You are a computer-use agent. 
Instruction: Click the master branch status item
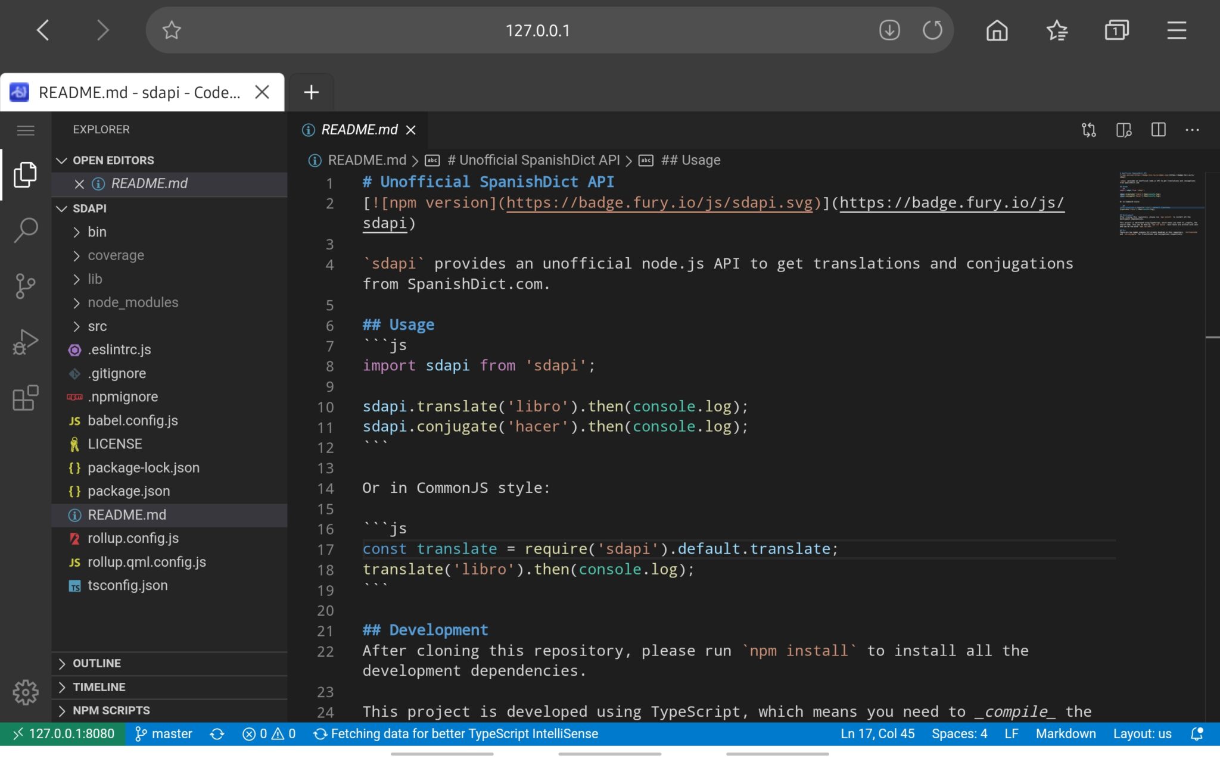[x=164, y=733]
